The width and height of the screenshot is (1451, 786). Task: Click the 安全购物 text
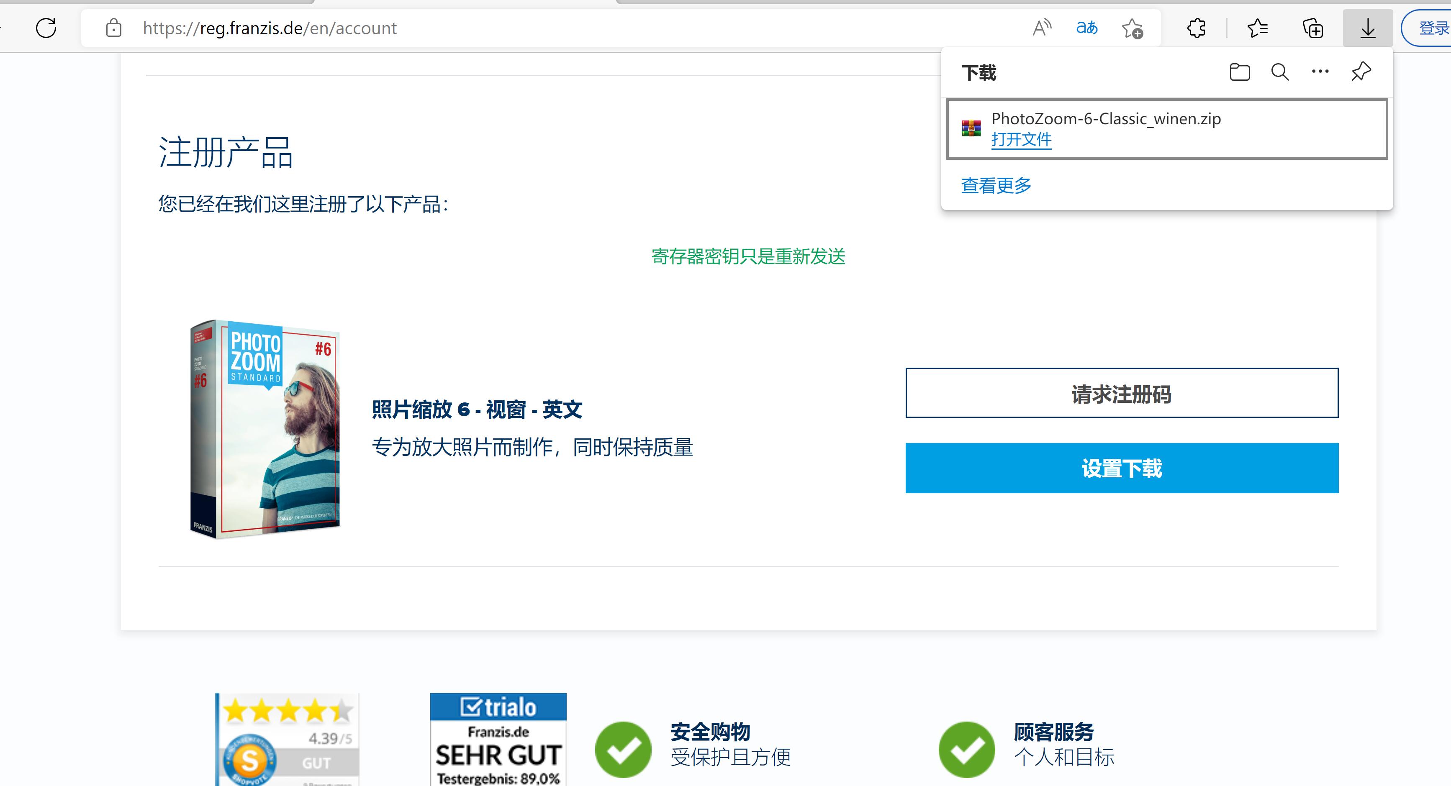coord(710,732)
